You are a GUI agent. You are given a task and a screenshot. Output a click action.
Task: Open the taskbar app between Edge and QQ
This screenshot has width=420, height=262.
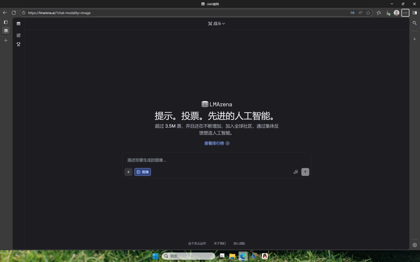pos(254,256)
